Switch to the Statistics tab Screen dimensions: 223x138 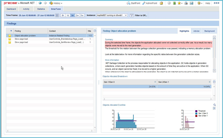pyautogui.click(x=41, y=9)
